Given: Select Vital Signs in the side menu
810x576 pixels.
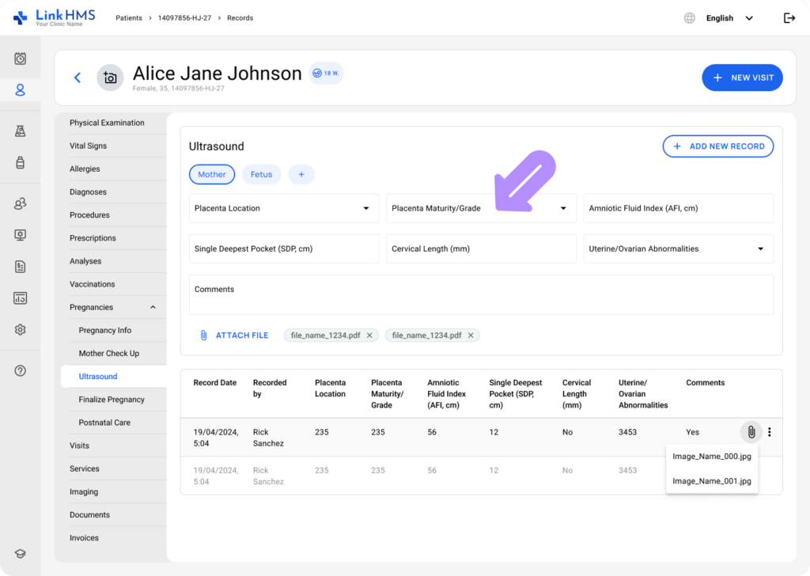Looking at the screenshot, I should point(89,146).
